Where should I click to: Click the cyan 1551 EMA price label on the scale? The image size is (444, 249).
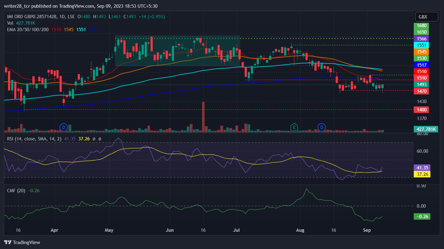point(422,45)
